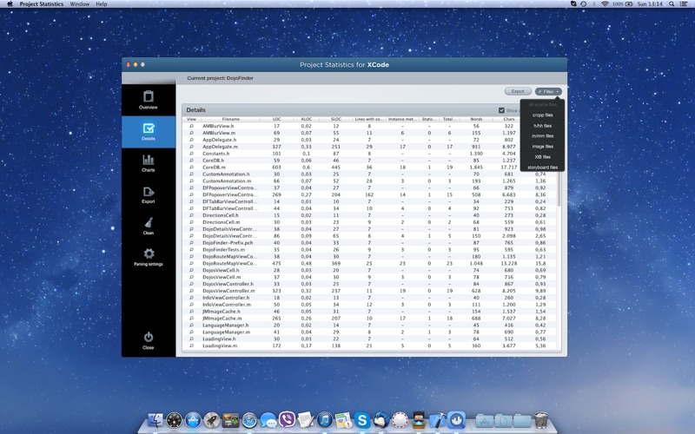695x434 pixels.
Task: Open Wi-Fi status in menu bar
Action: pos(605,4)
